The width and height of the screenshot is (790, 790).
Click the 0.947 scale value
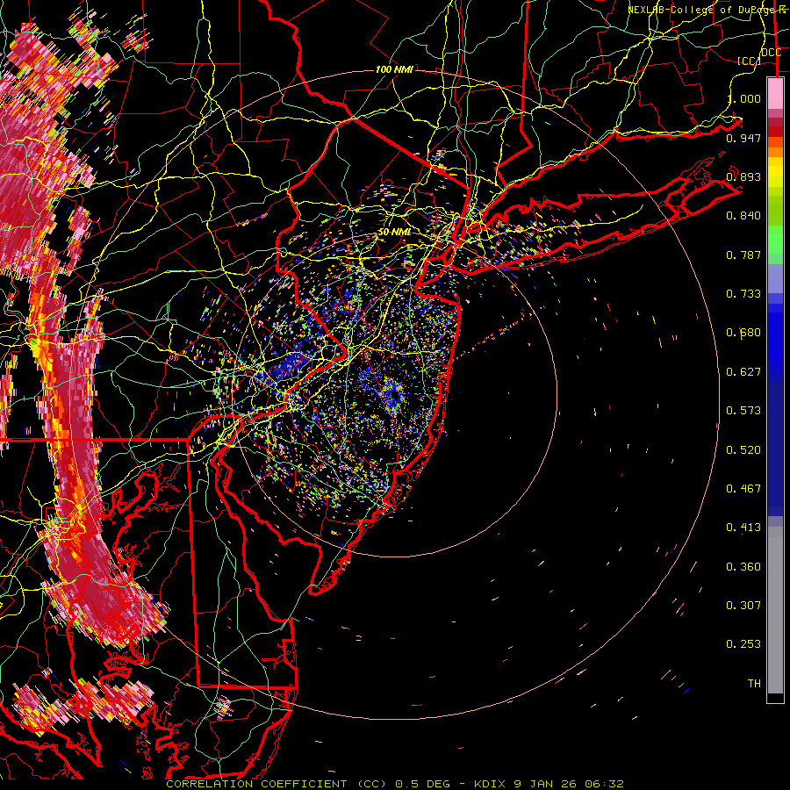pos(743,138)
